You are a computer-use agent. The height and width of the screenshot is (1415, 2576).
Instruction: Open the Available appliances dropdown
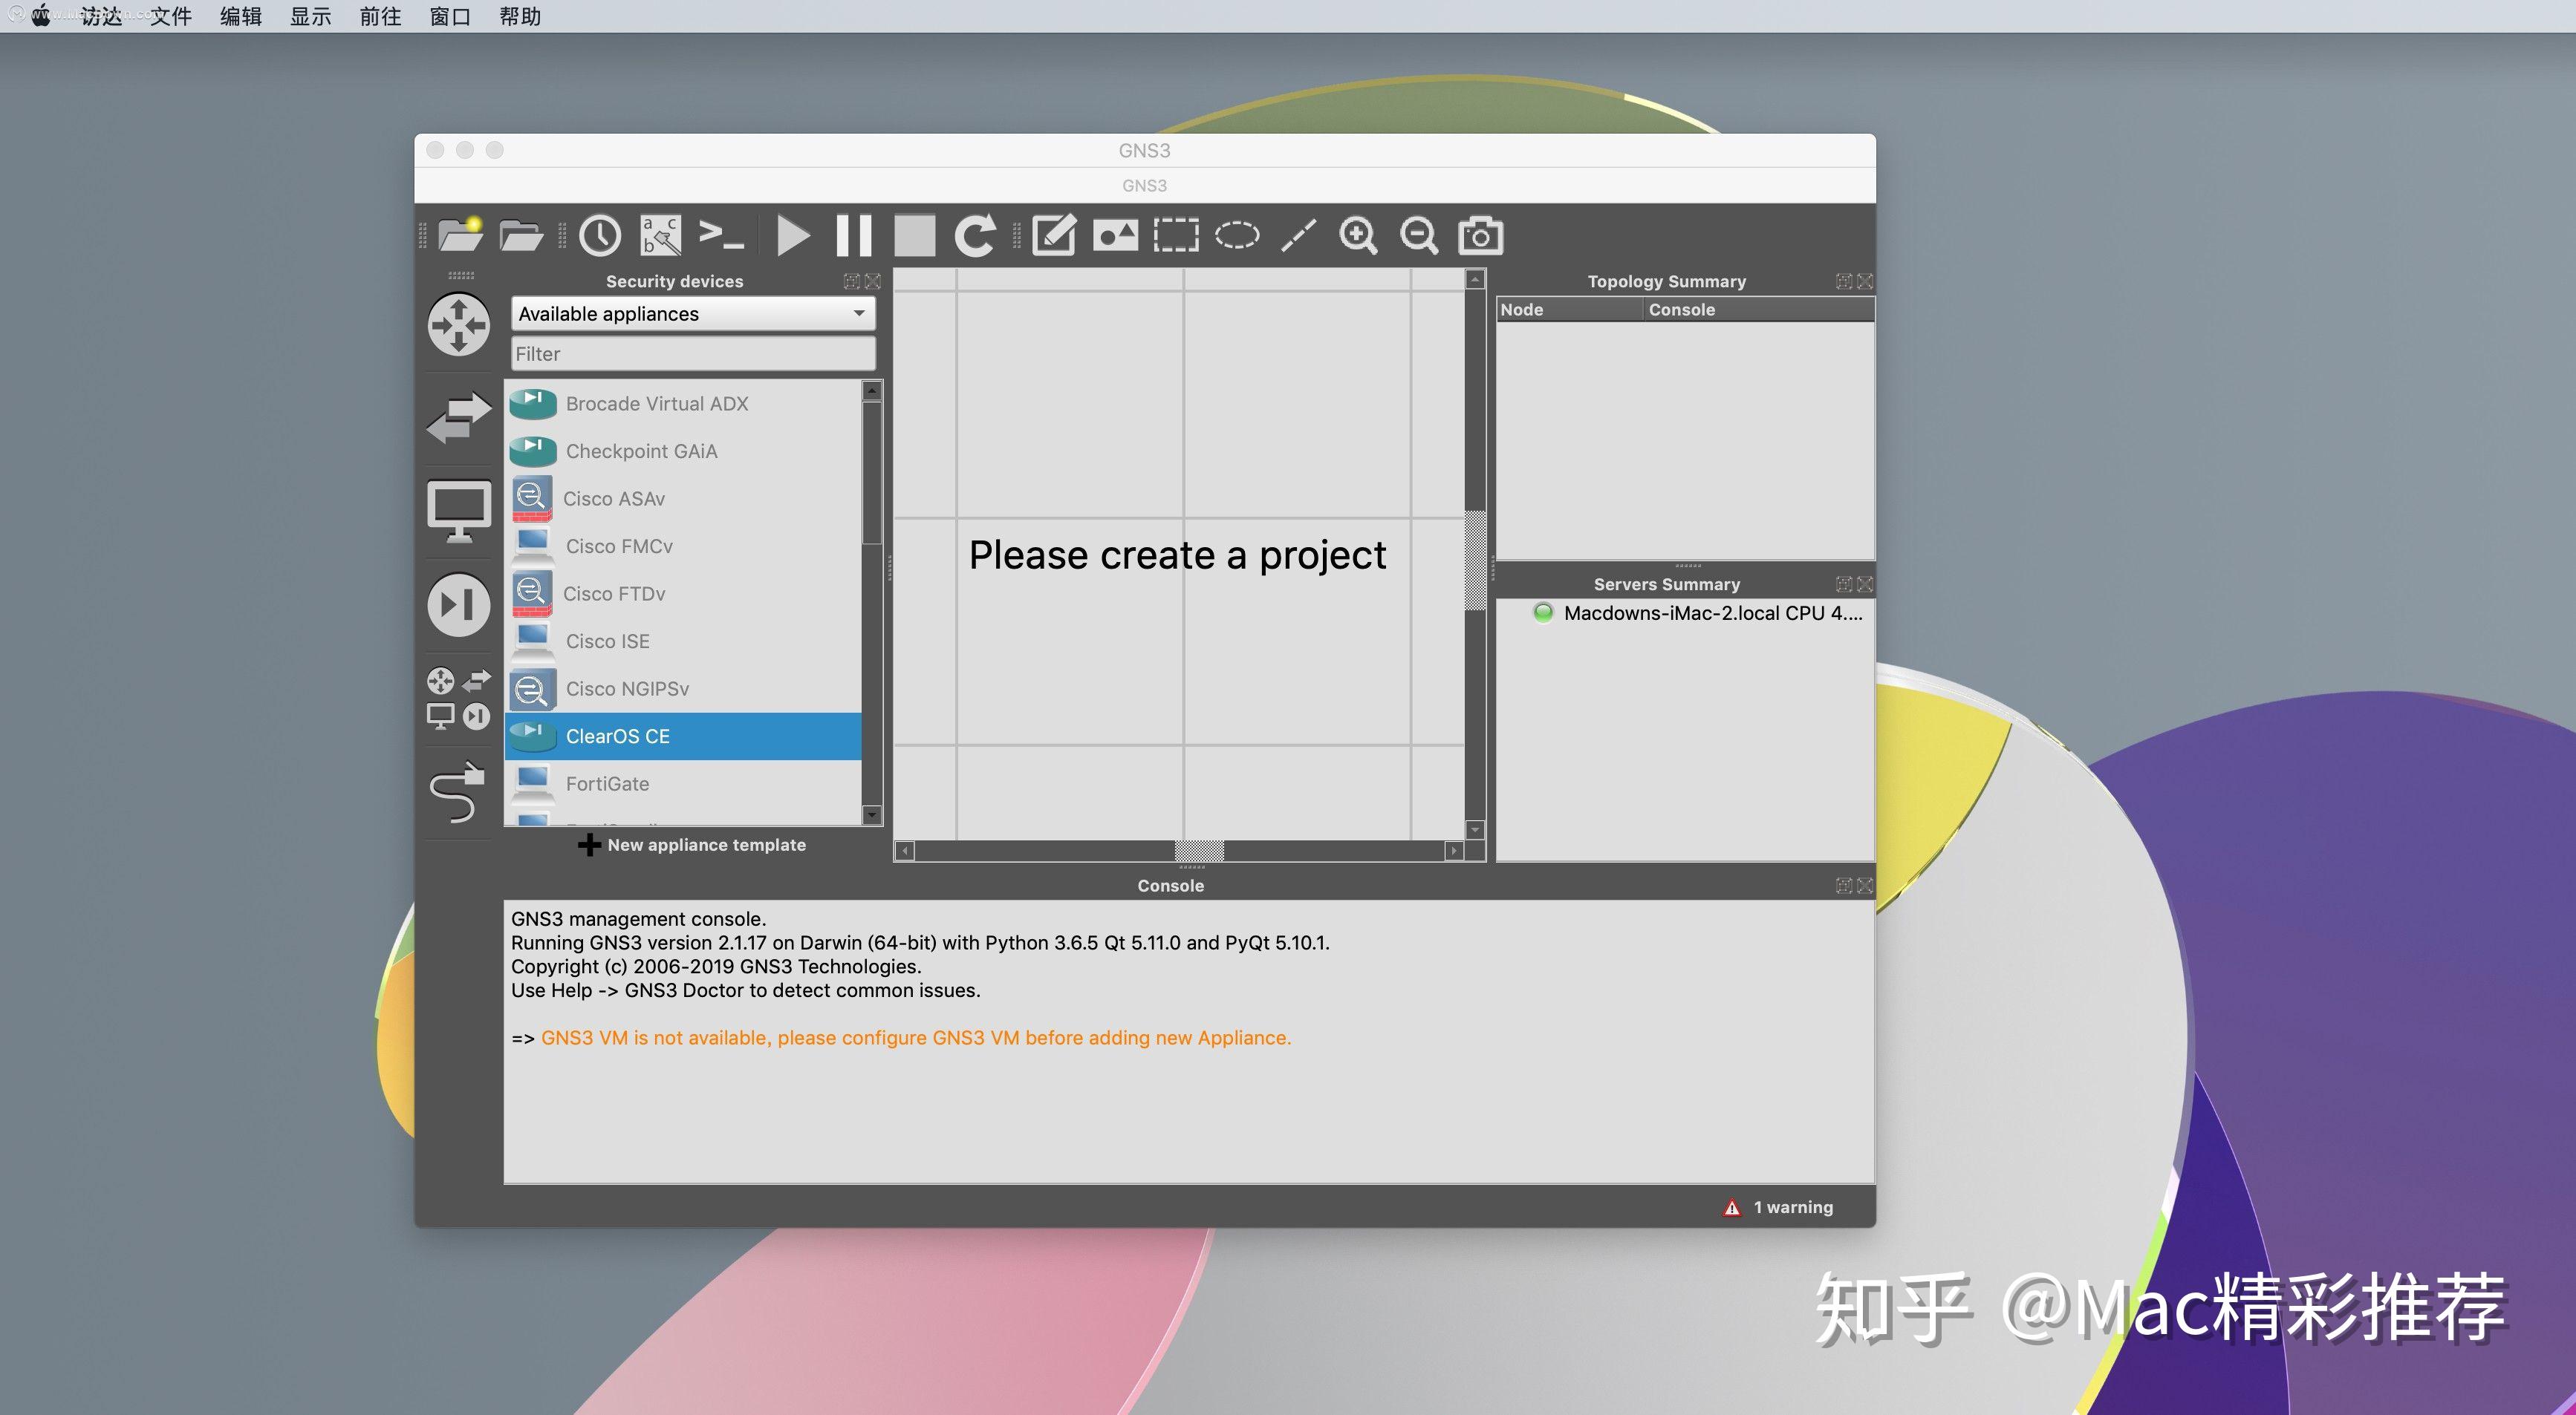pos(693,314)
